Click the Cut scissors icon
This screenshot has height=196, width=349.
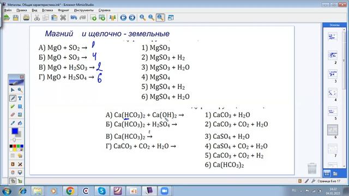tap(37, 17)
